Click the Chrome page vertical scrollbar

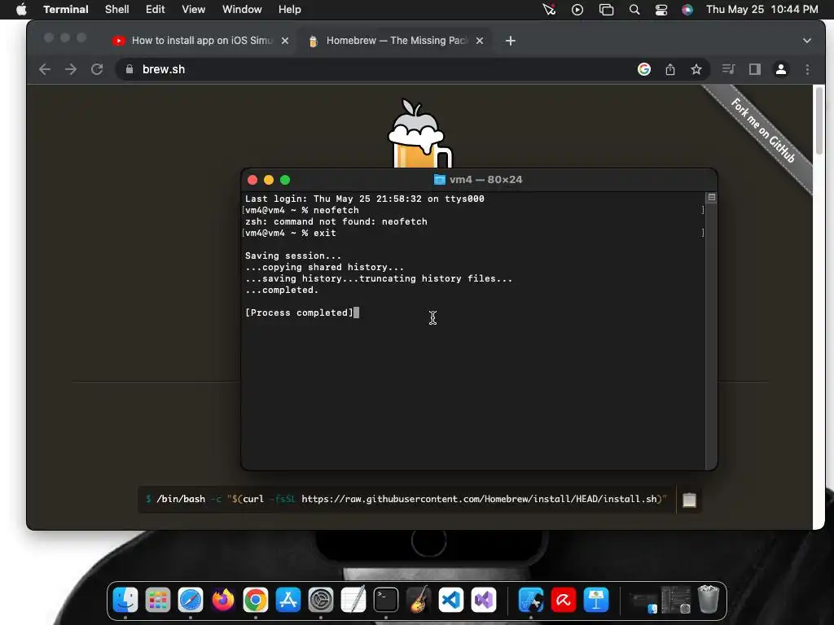[x=819, y=122]
